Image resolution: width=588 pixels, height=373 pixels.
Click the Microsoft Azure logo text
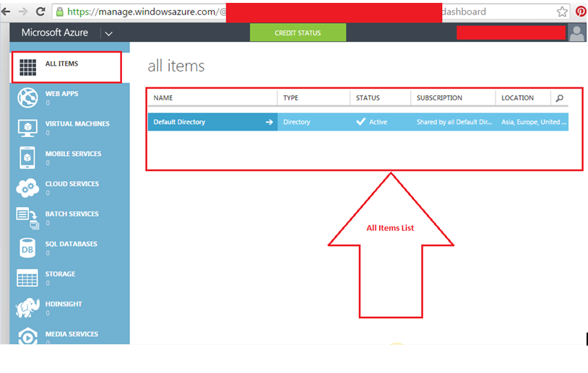point(55,32)
